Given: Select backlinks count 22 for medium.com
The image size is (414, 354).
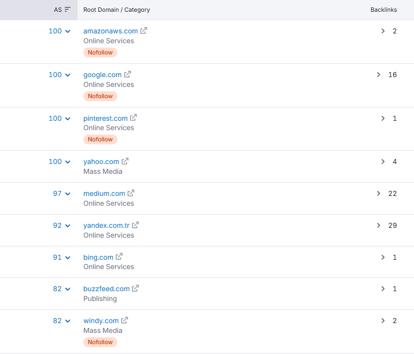Looking at the screenshot, I should pyautogui.click(x=392, y=193).
